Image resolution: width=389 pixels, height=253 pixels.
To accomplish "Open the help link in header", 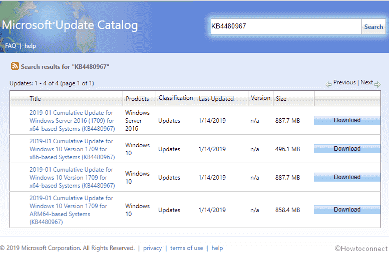I will [30, 46].
